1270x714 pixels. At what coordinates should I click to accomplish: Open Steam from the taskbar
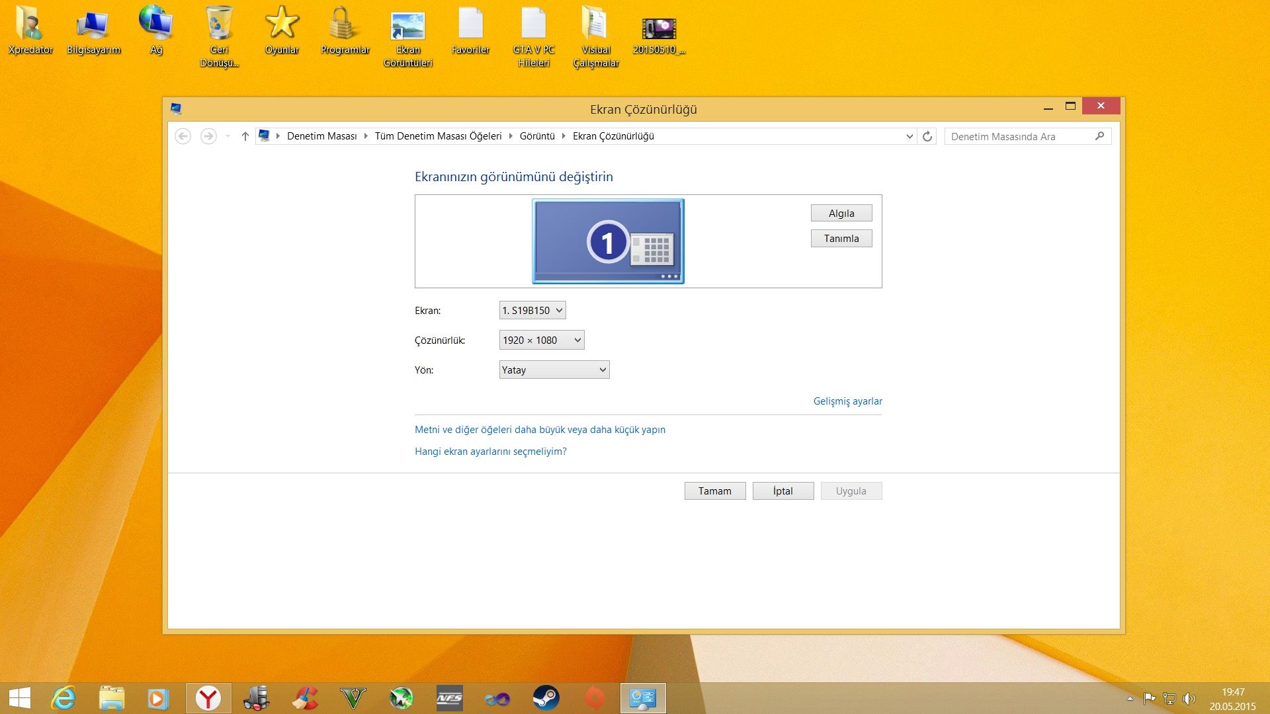546,698
